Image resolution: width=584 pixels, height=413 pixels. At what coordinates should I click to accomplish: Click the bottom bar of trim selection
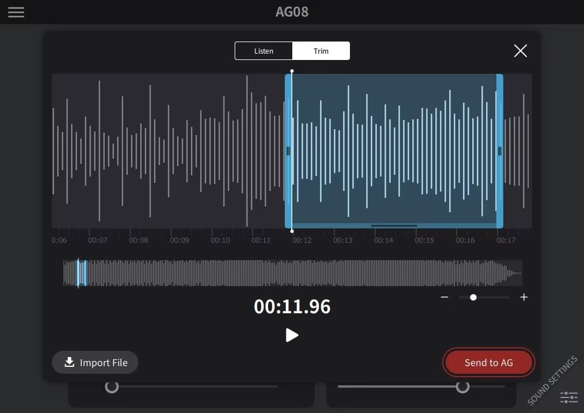coord(394,226)
